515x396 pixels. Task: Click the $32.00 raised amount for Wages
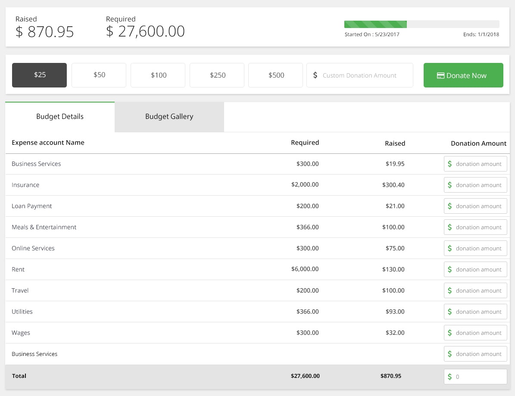click(x=395, y=333)
